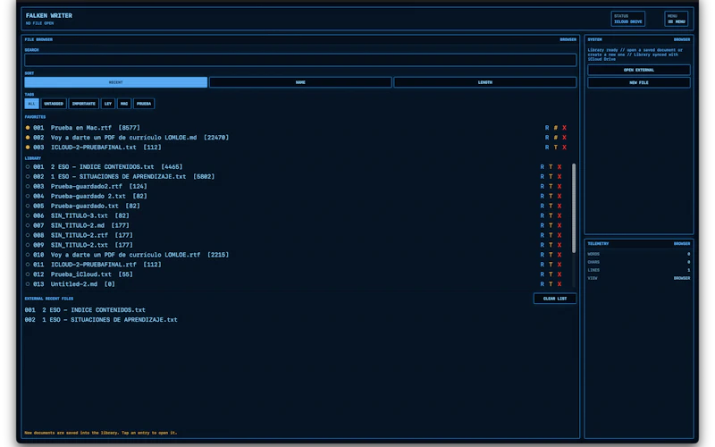
Task: Click the library list scrollbar
Action: click(x=574, y=208)
